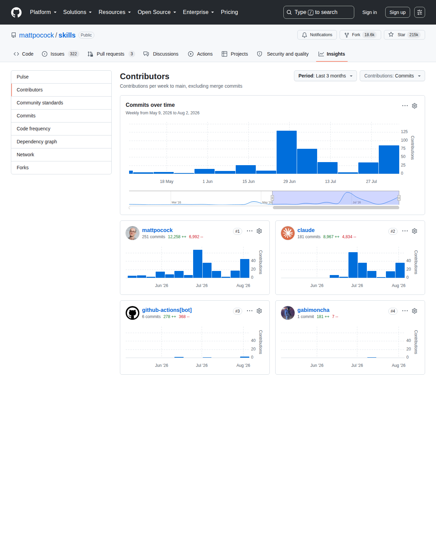Expand the Contributions: Commits dropdown
Screen dimensions: 436x546
click(x=392, y=76)
